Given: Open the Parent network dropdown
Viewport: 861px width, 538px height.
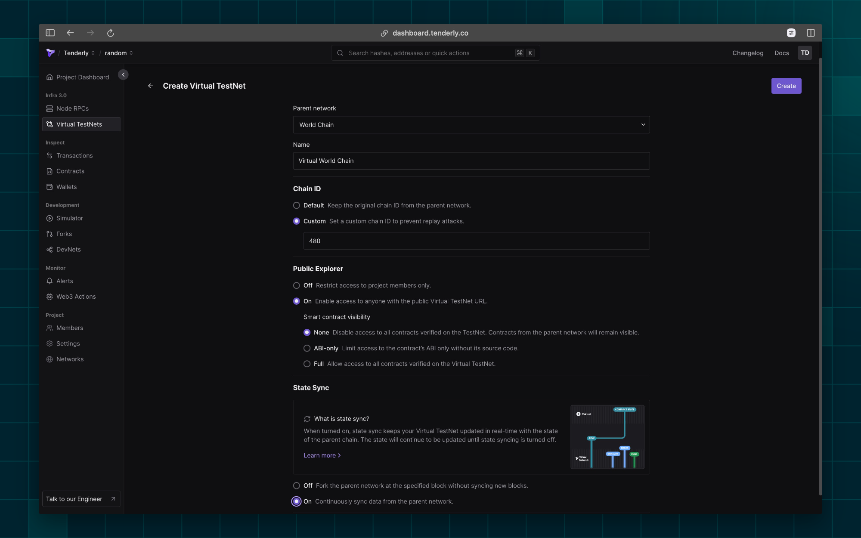Looking at the screenshot, I should point(472,124).
